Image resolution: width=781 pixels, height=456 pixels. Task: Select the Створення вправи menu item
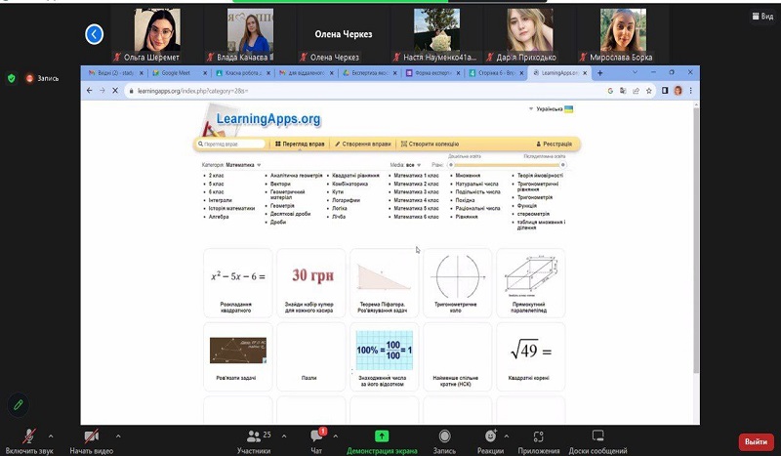tap(362, 145)
